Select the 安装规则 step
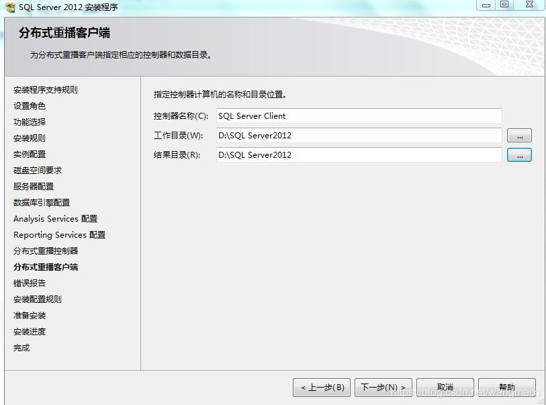The height and width of the screenshot is (405, 546). point(30,138)
